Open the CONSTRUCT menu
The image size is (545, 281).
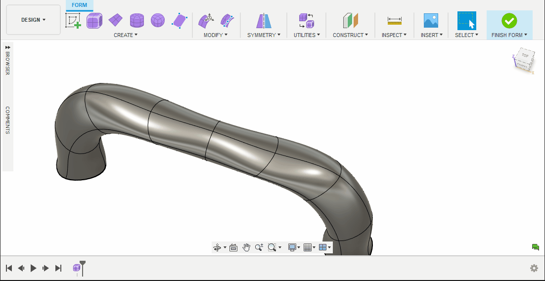coord(350,35)
